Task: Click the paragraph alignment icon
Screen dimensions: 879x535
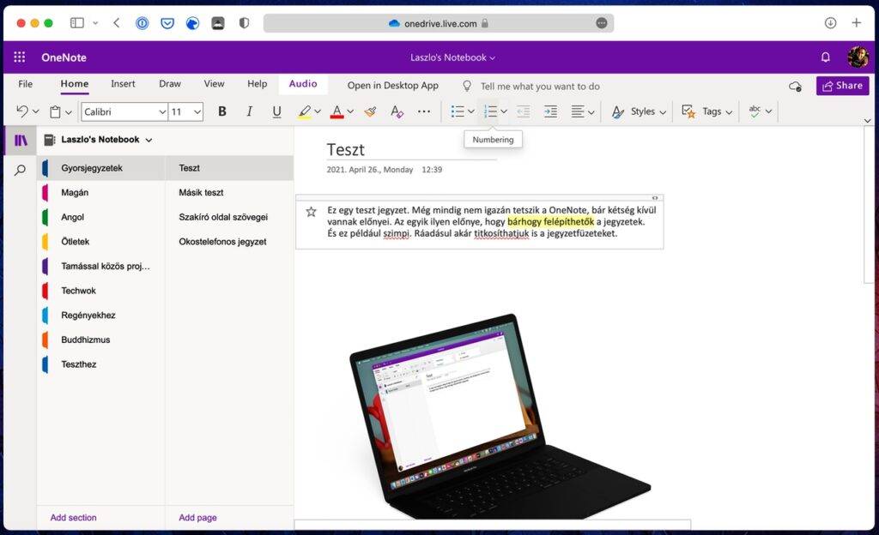Action: click(x=578, y=111)
